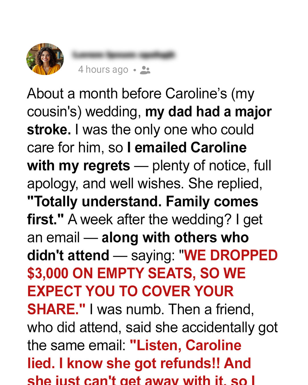Image resolution: width=308 pixels, height=385 pixels.
Task: Click the bold text "with my regrets"
Action: pyautogui.click(x=78, y=165)
